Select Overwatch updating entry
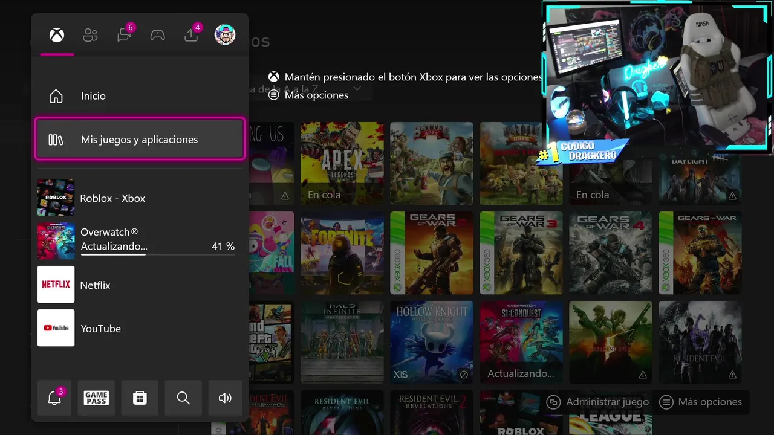 tap(140, 241)
